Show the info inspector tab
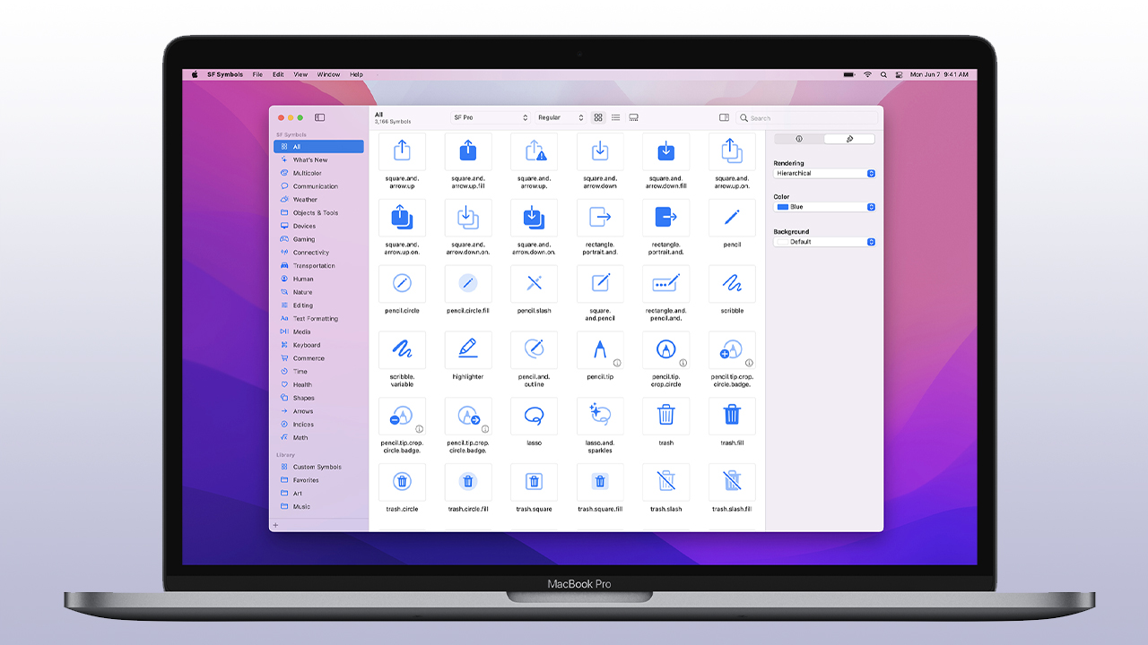The image size is (1148, 645). [x=799, y=139]
